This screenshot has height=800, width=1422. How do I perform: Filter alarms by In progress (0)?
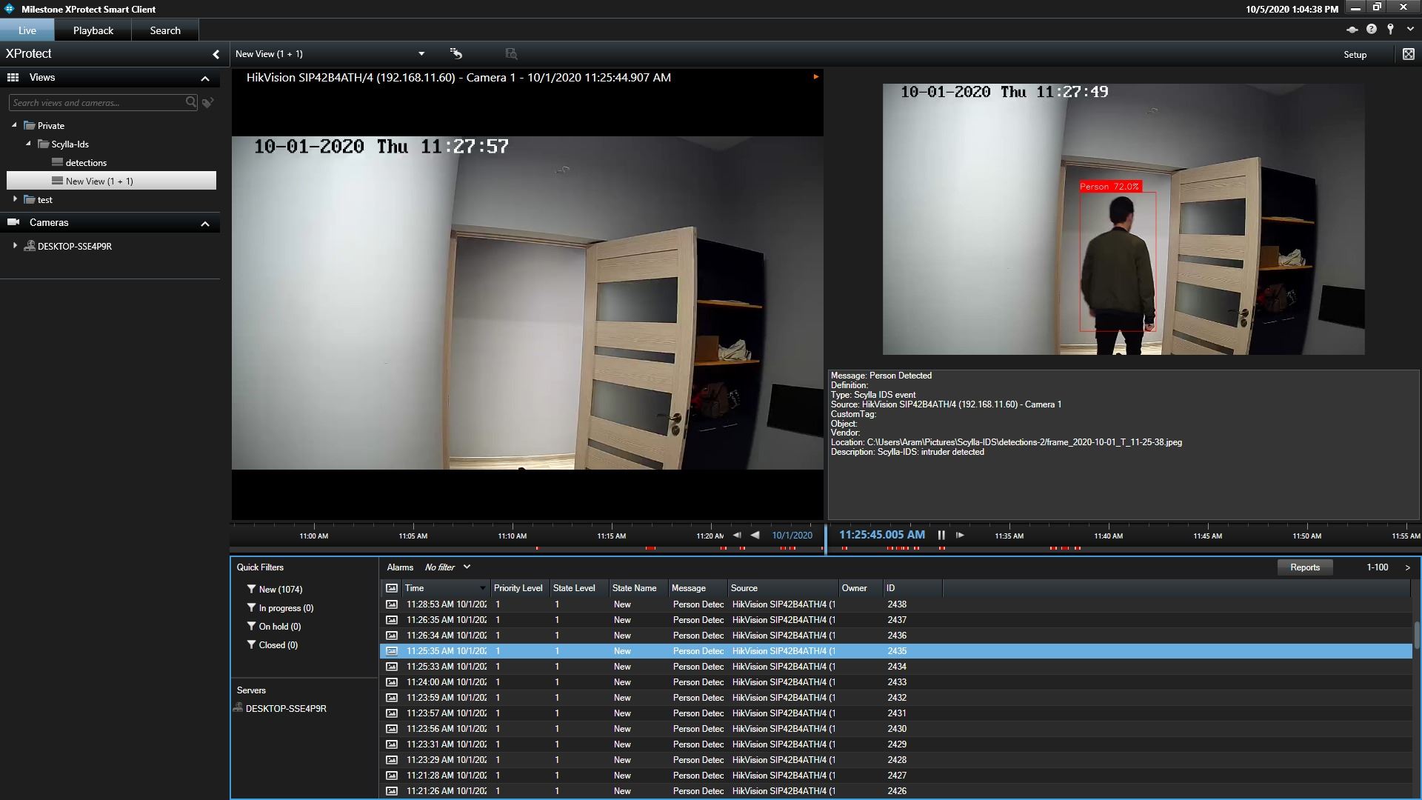[x=285, y=608]
